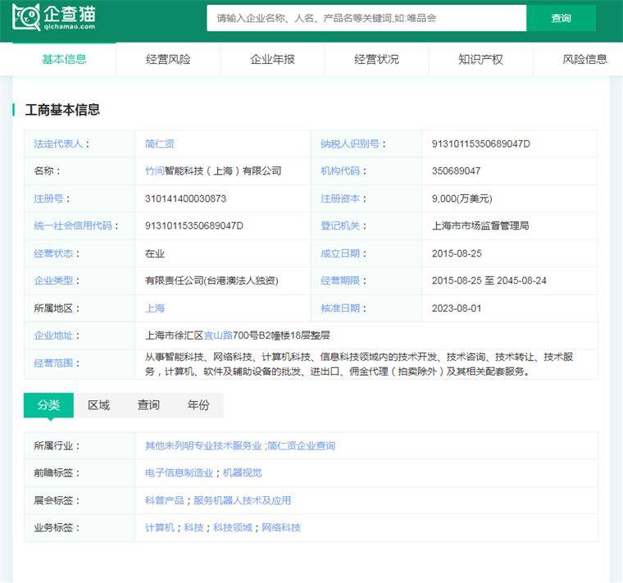623x583 pixels.
Task: Open the 风险信息 tab
Action: pos(584,59)
